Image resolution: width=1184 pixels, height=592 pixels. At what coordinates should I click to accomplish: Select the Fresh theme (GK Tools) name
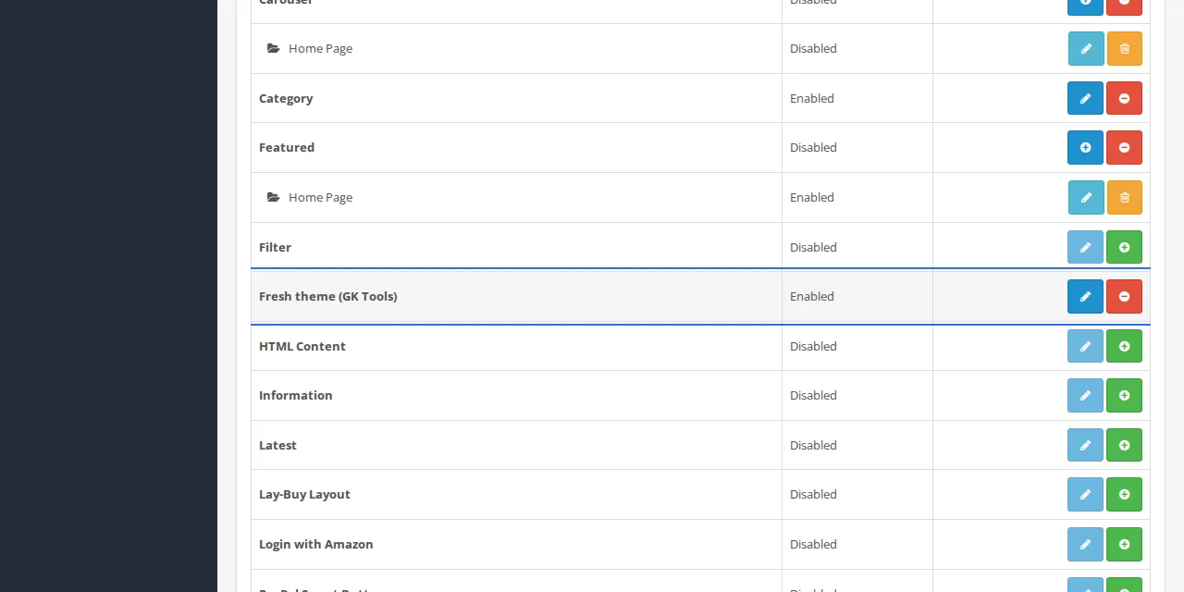(x=328, y=296)
